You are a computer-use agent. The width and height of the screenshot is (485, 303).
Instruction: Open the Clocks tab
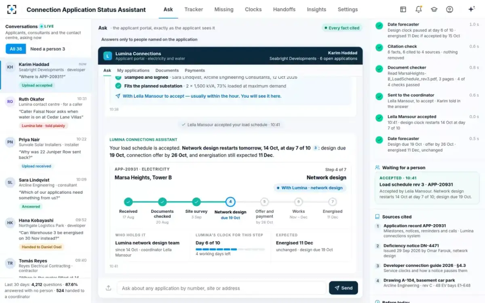[253, 9]
